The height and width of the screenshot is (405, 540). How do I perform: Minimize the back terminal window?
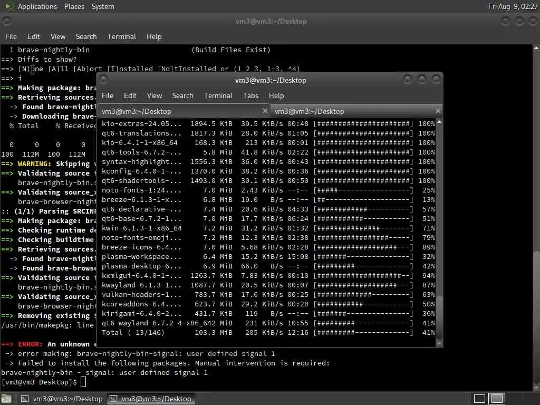pos(506,21)
